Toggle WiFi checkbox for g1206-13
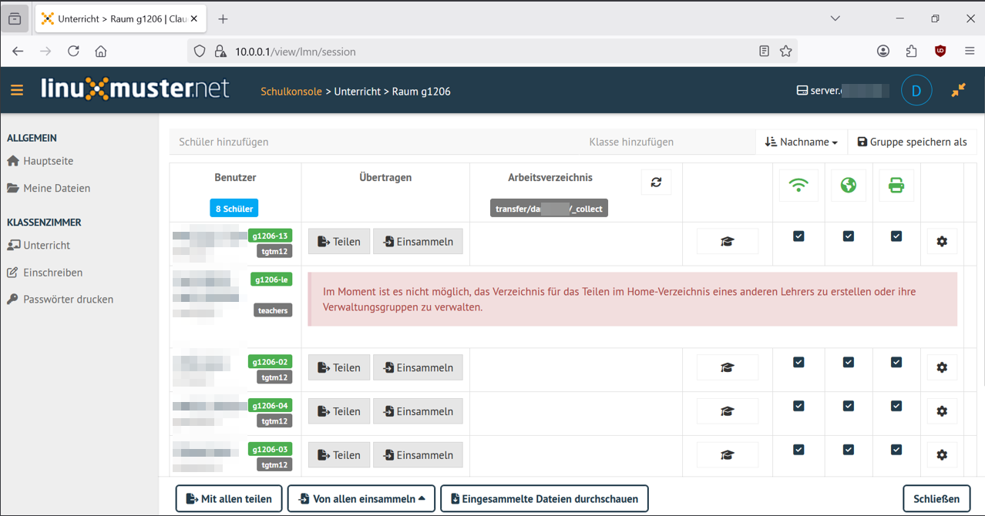985x516 pixels. 798,236
